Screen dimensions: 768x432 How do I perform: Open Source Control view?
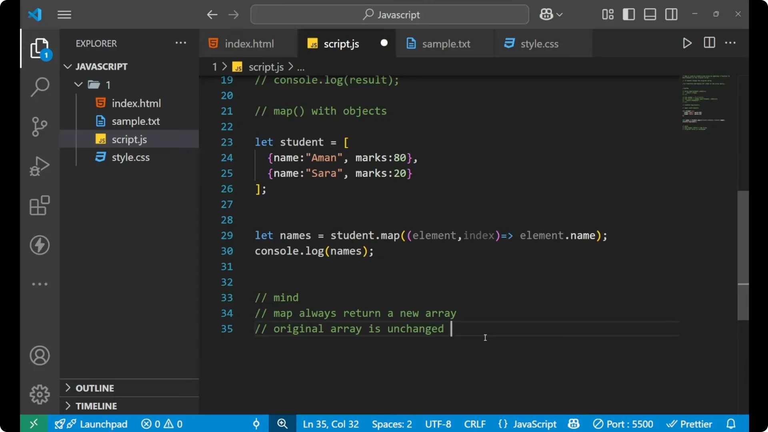click(x=40, y=126)
